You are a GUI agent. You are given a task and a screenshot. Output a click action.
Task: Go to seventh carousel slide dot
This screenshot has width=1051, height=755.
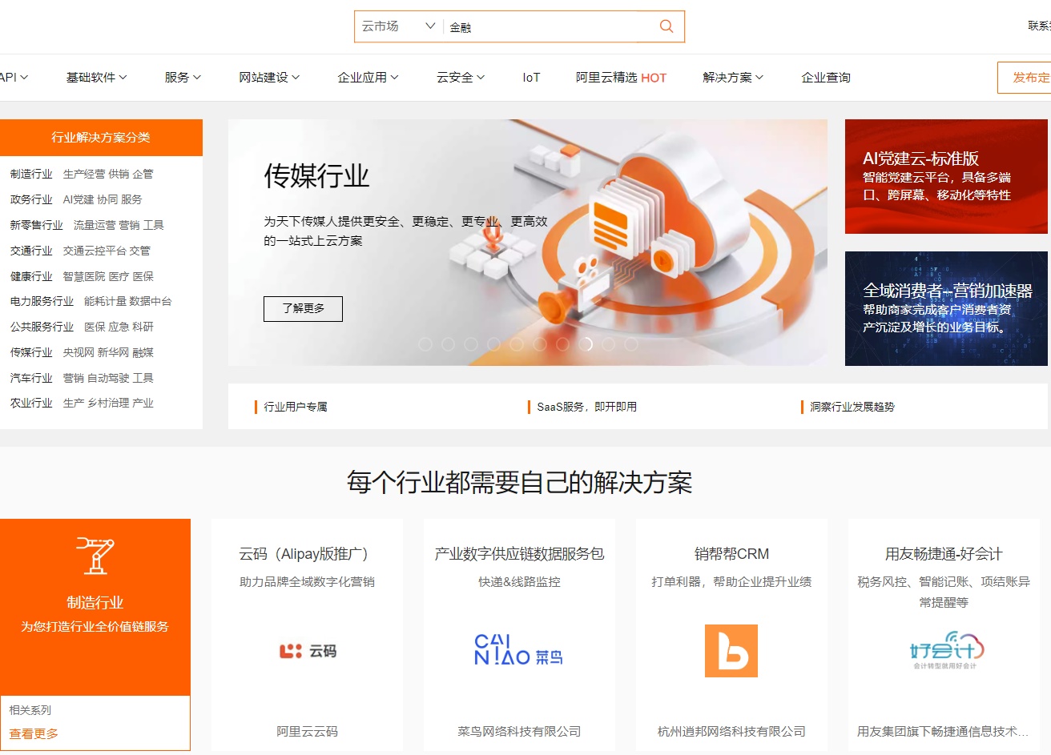tap(562, 343)
